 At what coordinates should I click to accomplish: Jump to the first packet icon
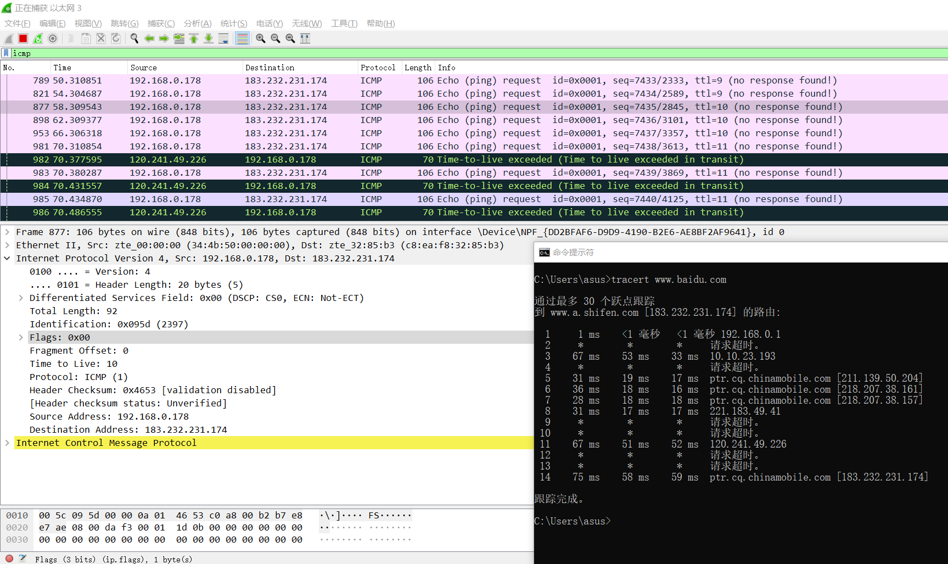[x=194, y=38]
